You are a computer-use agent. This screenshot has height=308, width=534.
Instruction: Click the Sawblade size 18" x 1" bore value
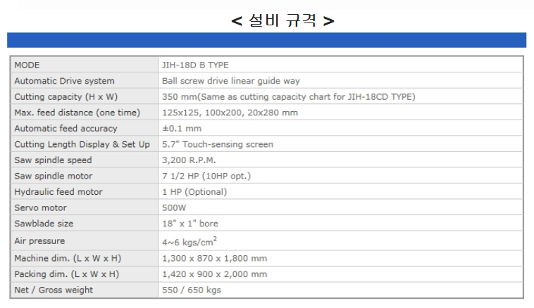tap(190, 224)
